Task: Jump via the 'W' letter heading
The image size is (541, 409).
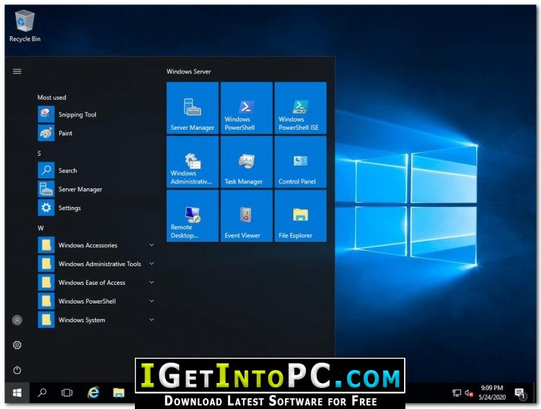Action: (40, 228)
